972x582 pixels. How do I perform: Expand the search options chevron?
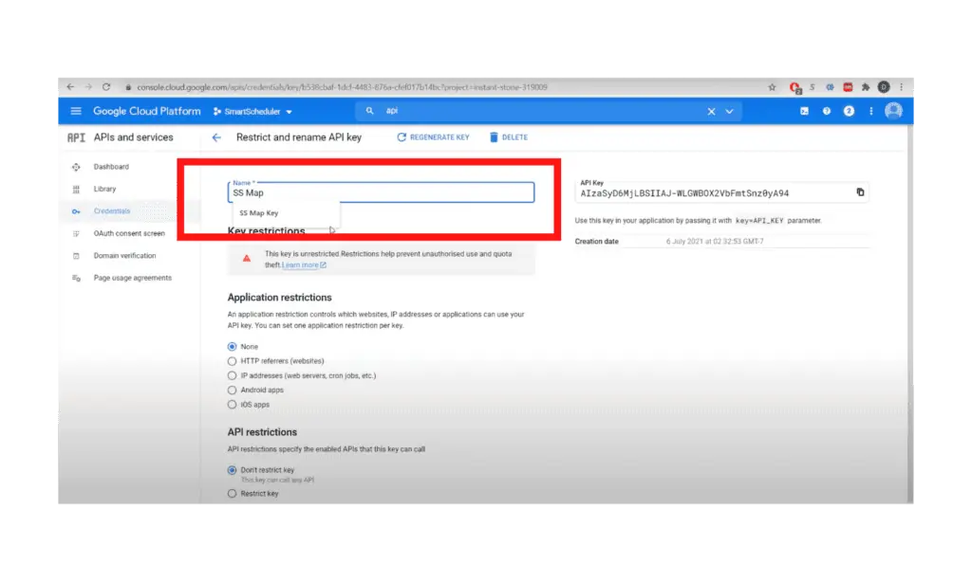click(x=730, y=112)
